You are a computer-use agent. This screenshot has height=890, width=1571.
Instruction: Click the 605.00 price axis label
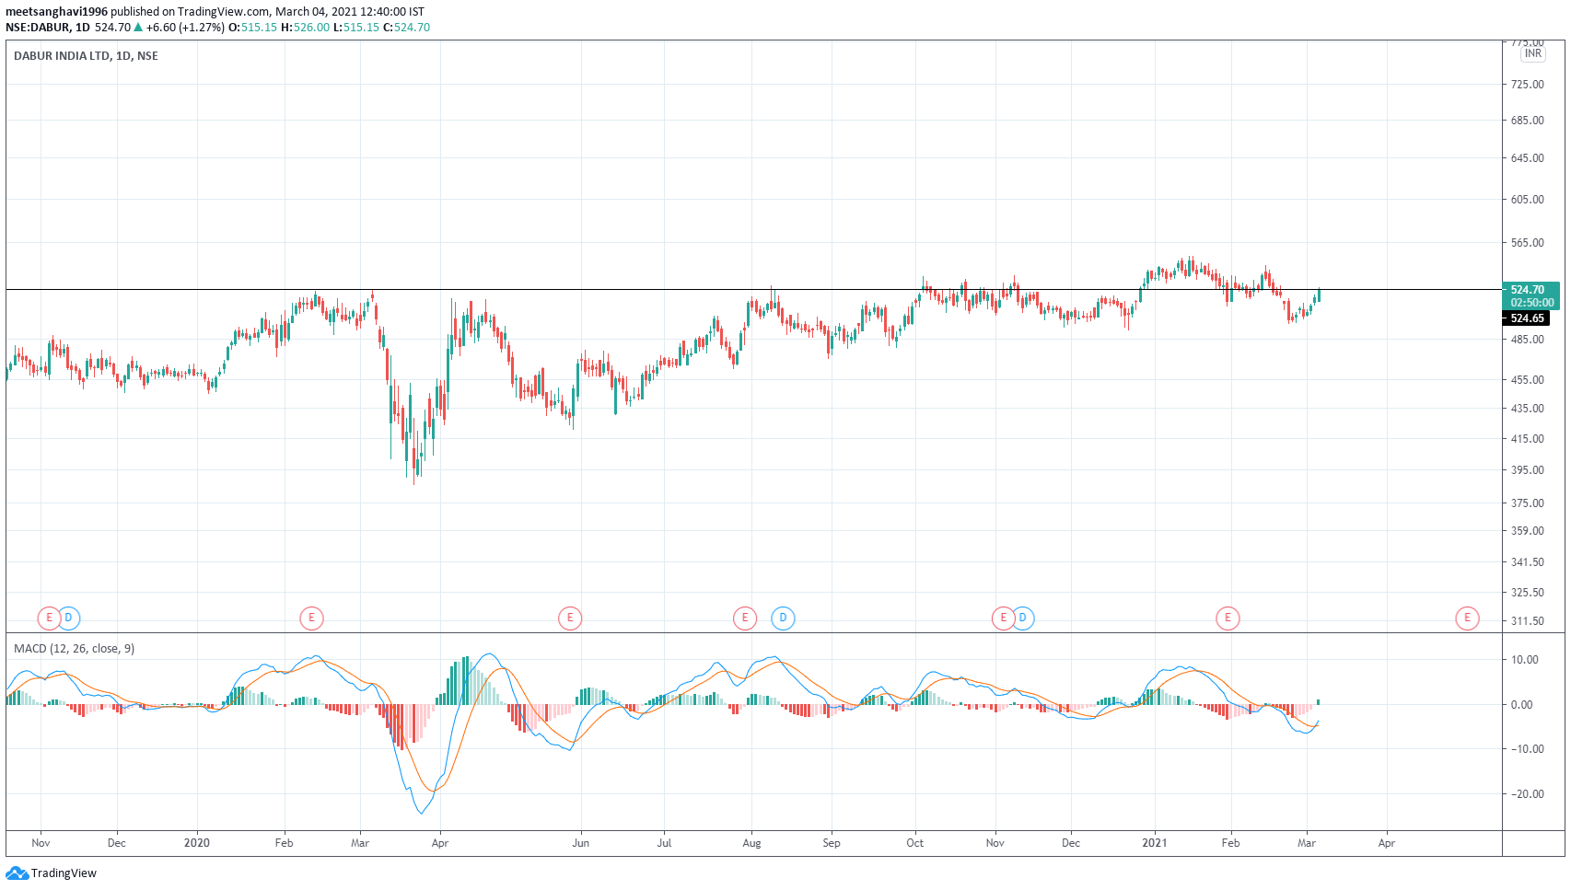click(1527, 200)
